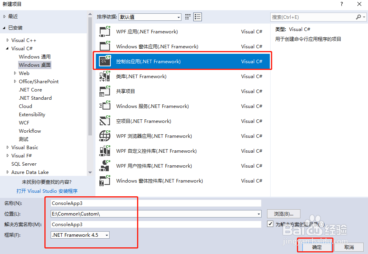The height and width of the screenshot is (254, 368).
Task: Open the help question mark button
Action: (342, 4)
